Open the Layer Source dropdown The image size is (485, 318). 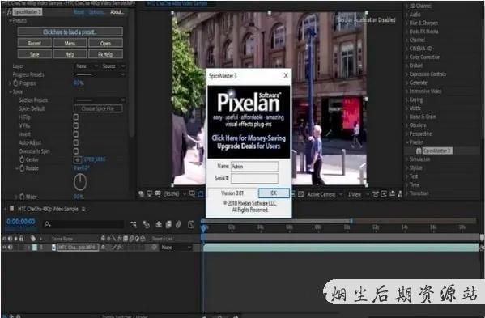click(113, 66)
